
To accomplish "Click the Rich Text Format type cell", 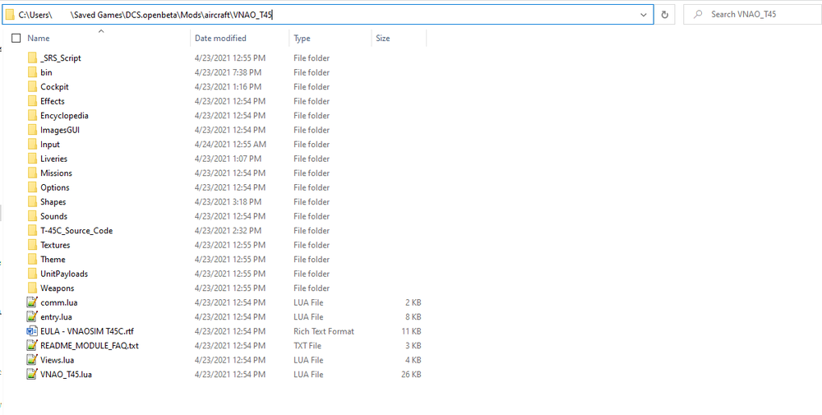I will (324, 331).
